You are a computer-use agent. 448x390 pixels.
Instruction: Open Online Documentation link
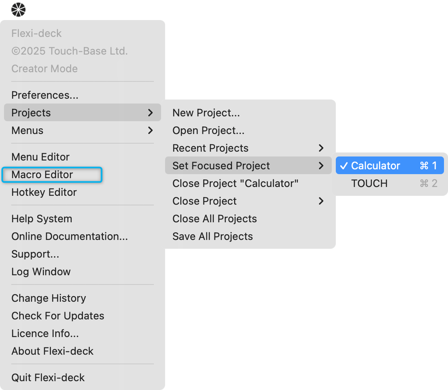[x=70, y=236]
